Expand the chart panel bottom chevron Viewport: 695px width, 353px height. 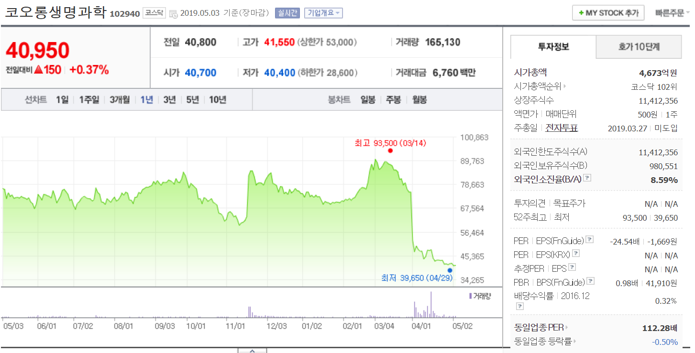click(252, 350)
